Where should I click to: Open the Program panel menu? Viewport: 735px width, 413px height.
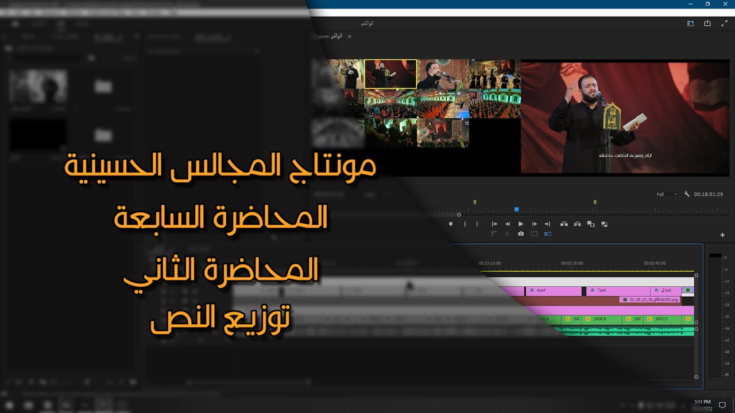[349, 36]
